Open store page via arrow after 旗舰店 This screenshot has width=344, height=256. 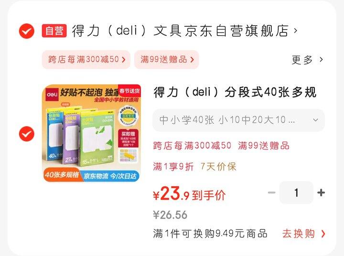296,31
